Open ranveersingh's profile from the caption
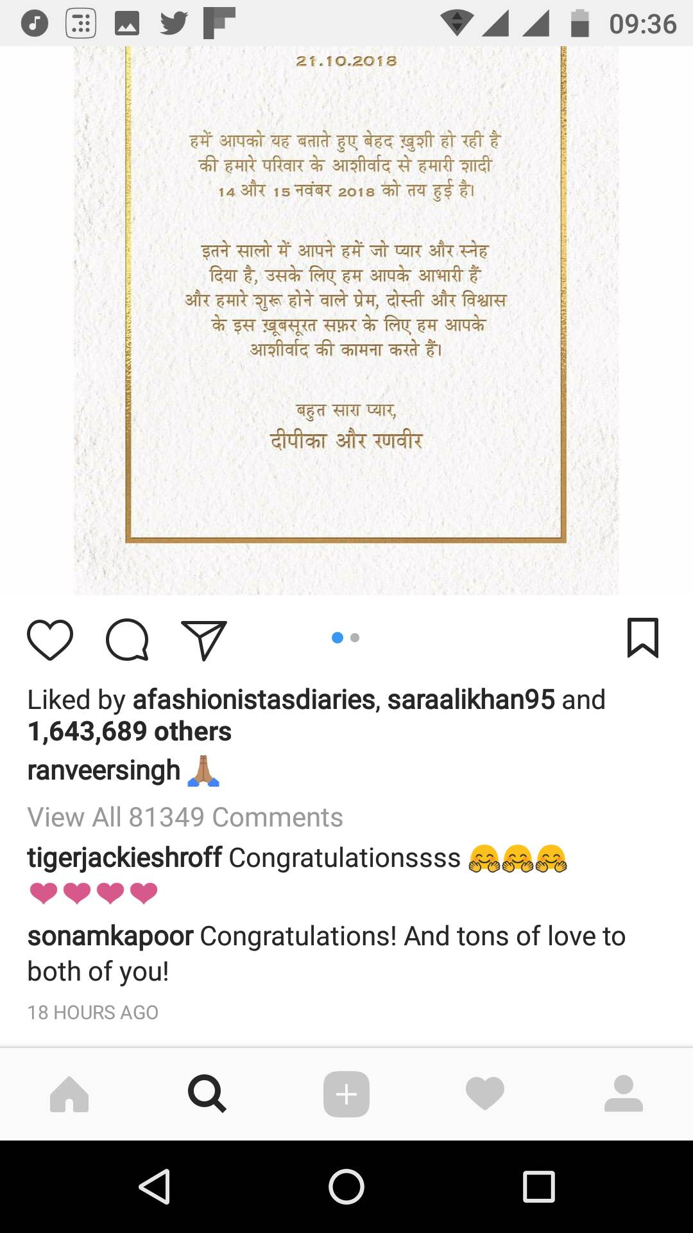Image resolution: width=693 pixels, height=1233 pixels. coord(104,771)
